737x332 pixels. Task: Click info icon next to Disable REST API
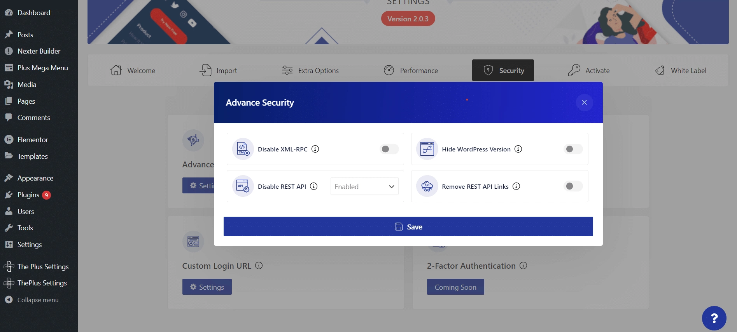pyautogui.click(x=314, y=186)
